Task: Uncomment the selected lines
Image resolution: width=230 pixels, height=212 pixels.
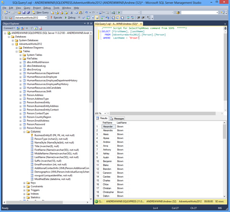Action: [133, 18]
